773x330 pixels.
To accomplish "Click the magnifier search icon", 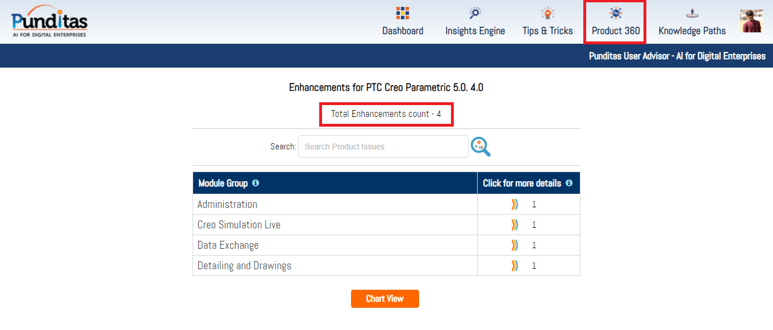I will tap(480, 147).
